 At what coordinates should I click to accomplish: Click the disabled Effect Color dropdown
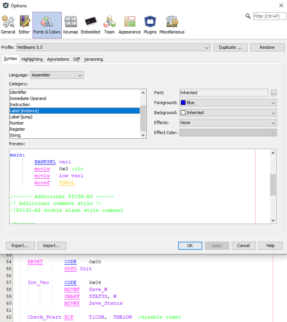[x=228, y=133]
